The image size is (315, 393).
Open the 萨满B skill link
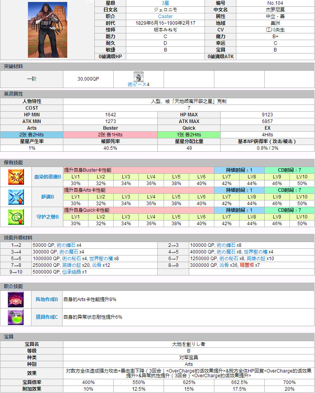[48, 197]
